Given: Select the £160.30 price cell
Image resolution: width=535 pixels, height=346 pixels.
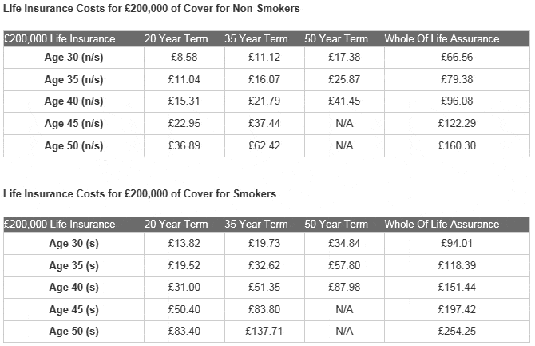Looking at the screenshot, I should 457,145.
